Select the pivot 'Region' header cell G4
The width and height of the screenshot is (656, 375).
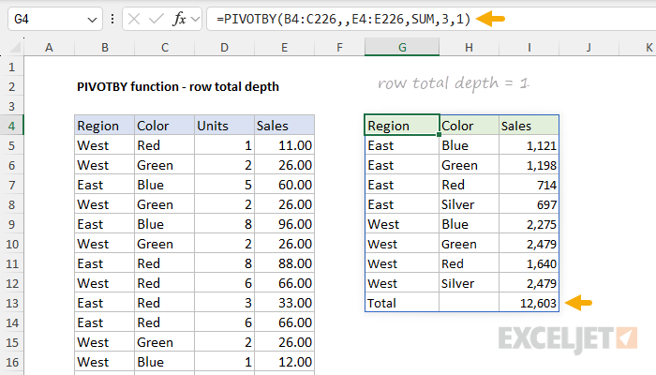[402, 126]
